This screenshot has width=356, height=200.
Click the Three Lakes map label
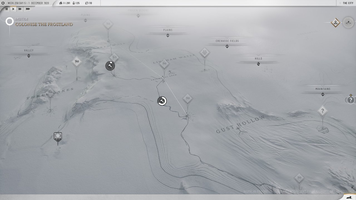[x=50, y=94]
